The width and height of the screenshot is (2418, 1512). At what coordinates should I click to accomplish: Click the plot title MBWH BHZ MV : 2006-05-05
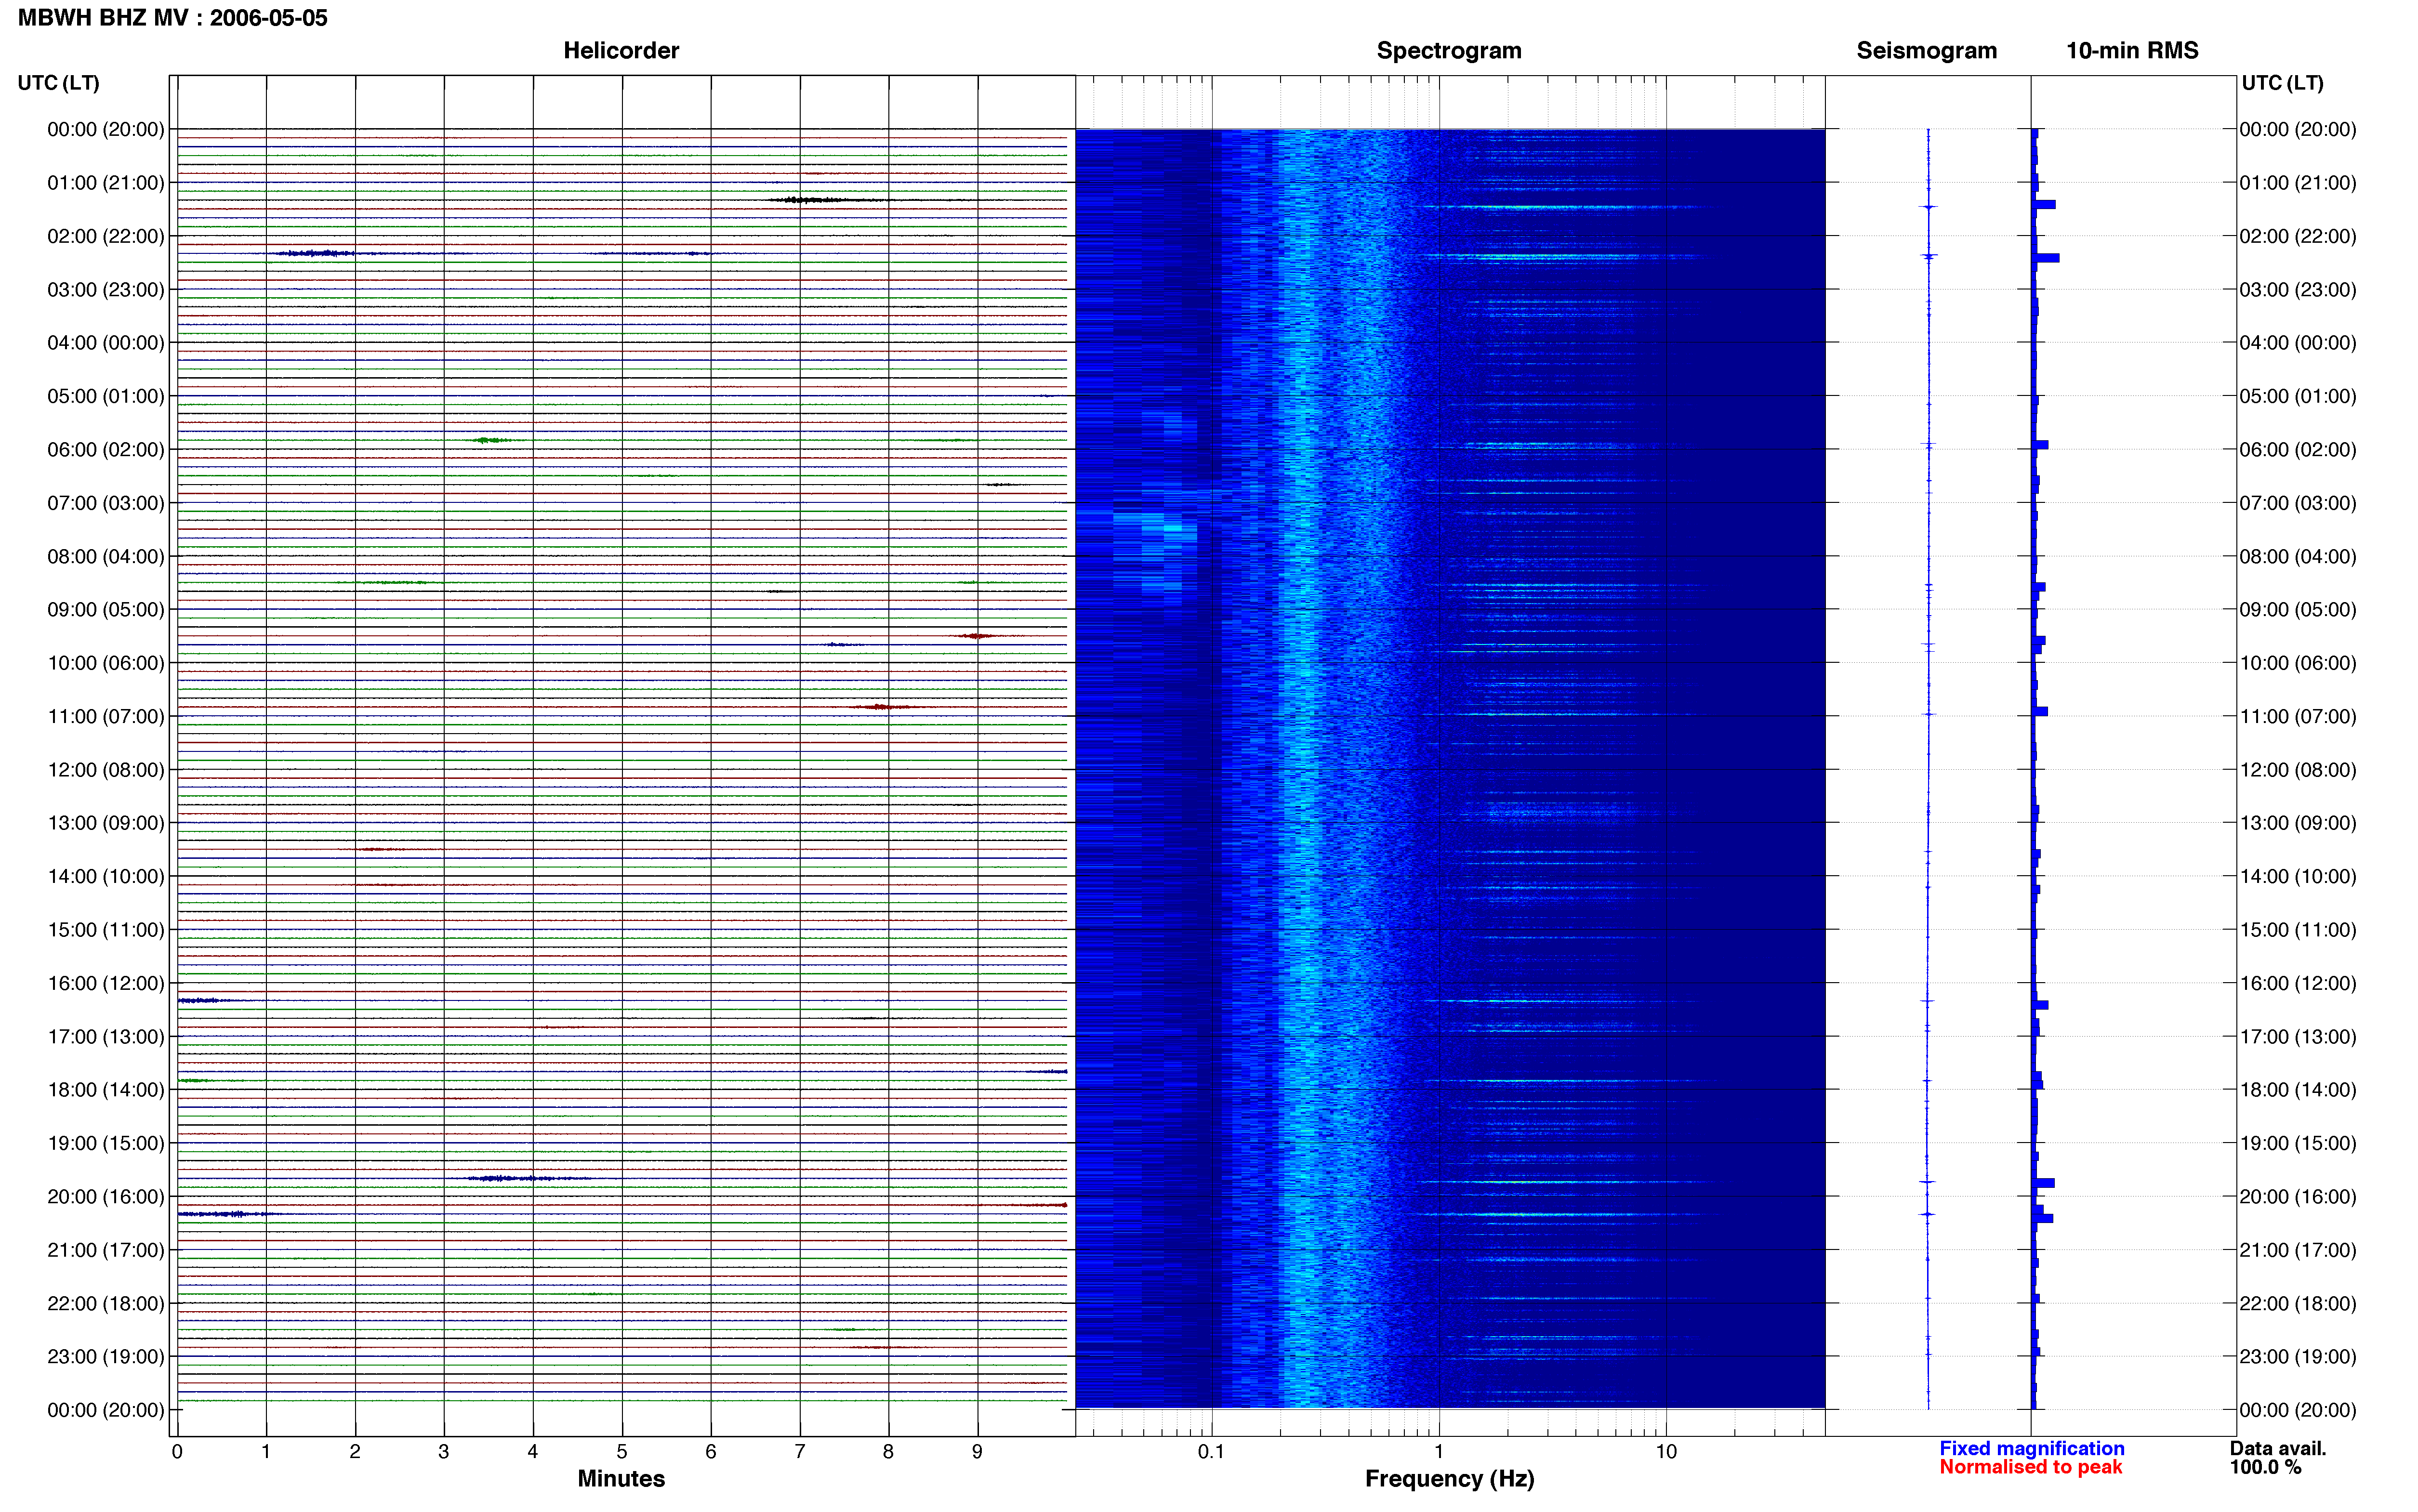click(172, 18)
